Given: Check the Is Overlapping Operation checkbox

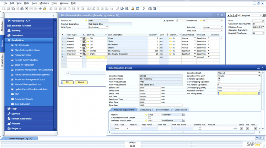Looking at the screenshot, I should (219, 82).
